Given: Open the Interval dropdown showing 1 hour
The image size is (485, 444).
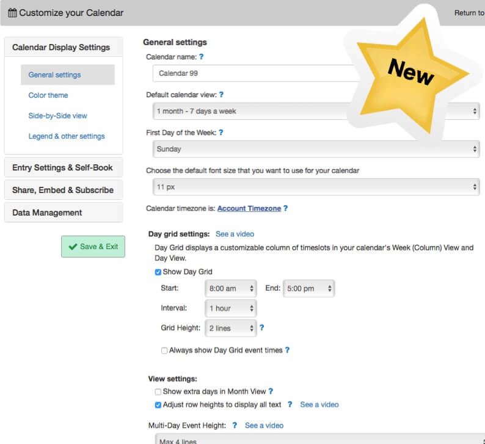Looking at the screenshot, I should [231, 308].
